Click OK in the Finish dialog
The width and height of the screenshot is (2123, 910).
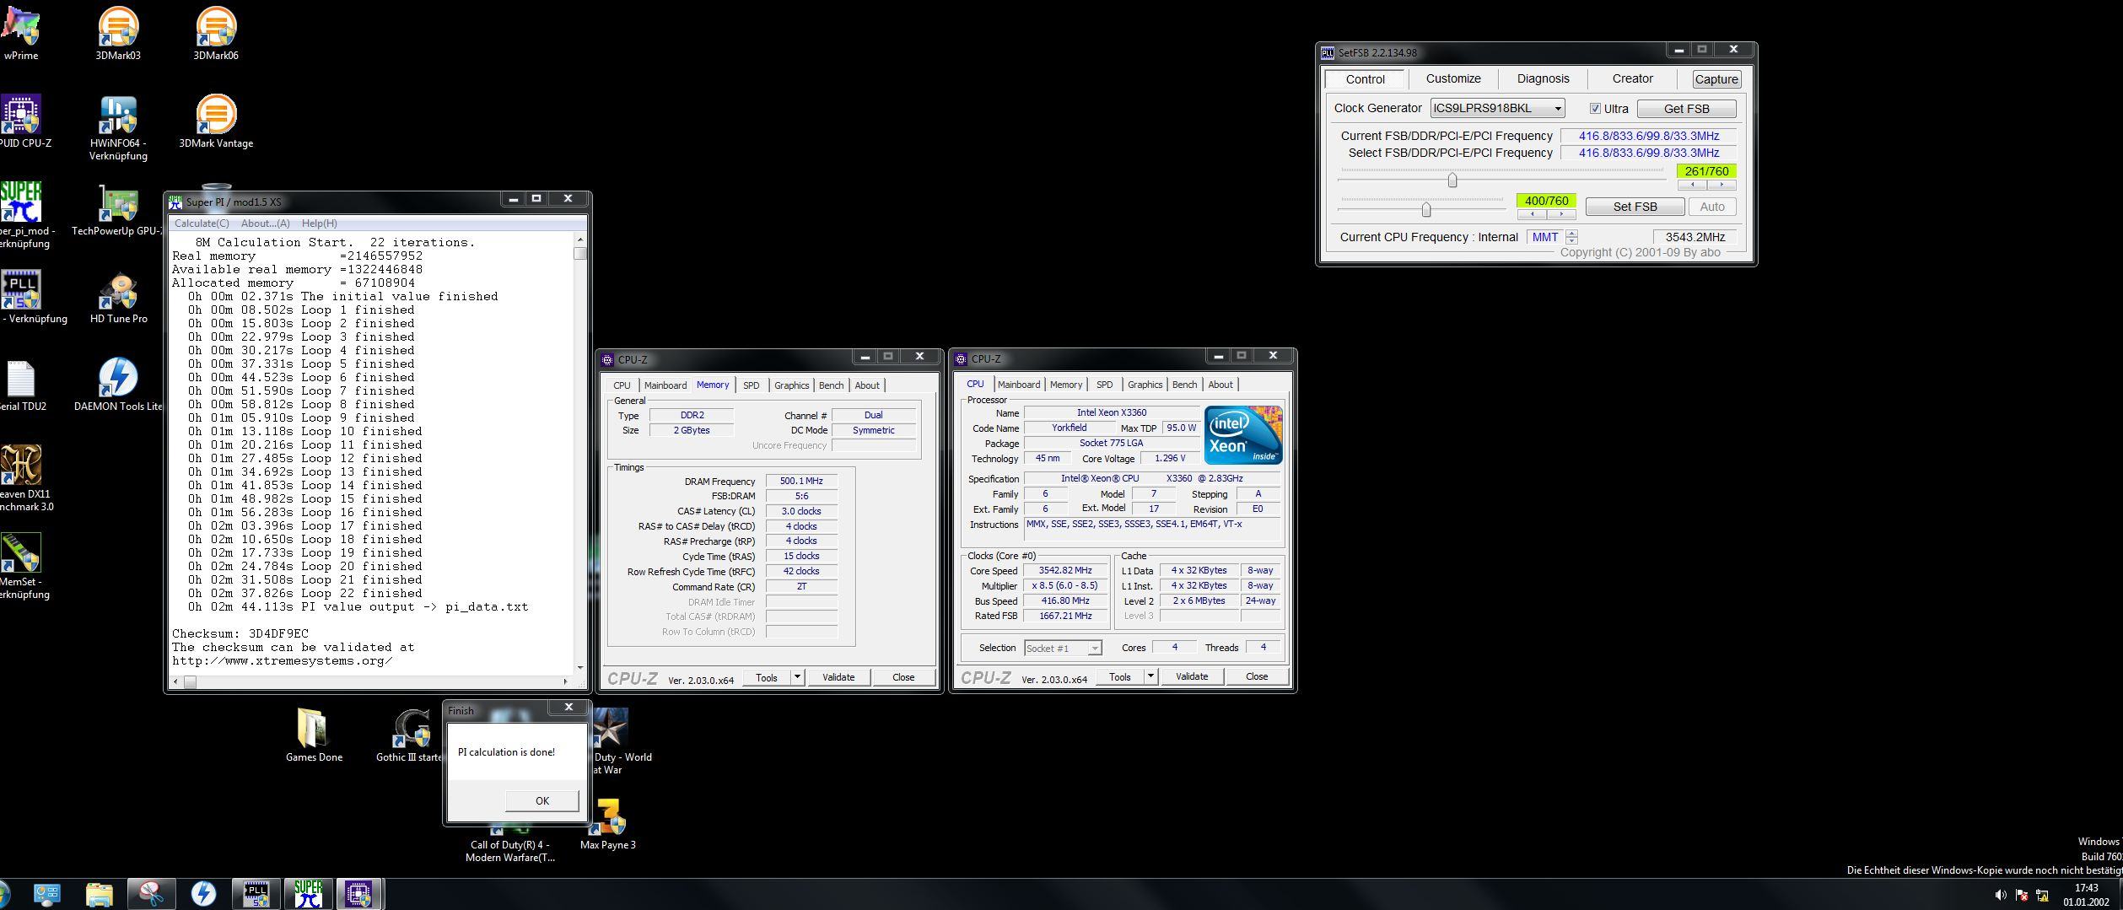pos(542,800)
